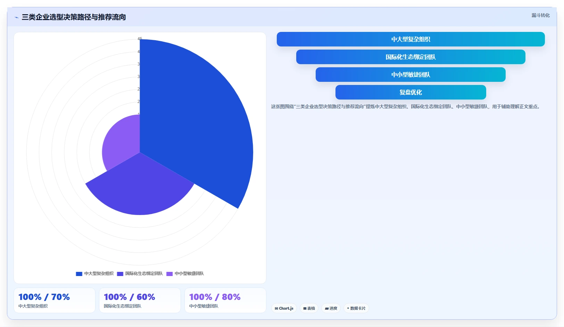The image size is (564, 327).
Task: Toggle 国际化生态绑定团队 legend swatch
Action: (120, 274)
